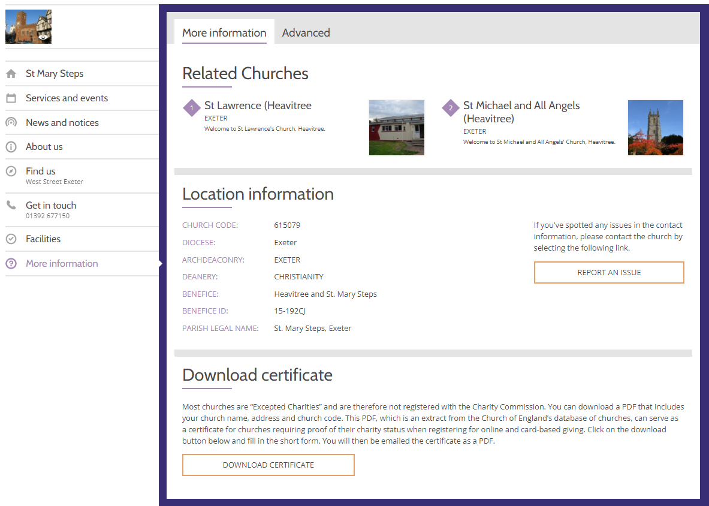Select the St Mary Steps home icon
This screenshot has height=506, width=709.
(x=11, y=73)
